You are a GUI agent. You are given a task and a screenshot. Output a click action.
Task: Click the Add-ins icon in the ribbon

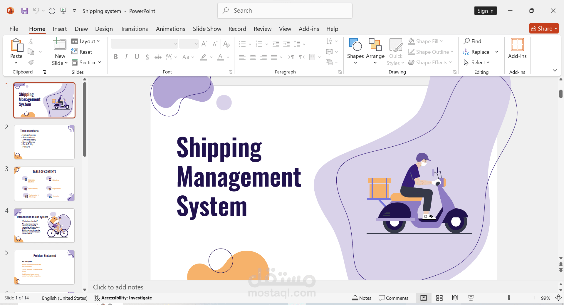point(517,45)
